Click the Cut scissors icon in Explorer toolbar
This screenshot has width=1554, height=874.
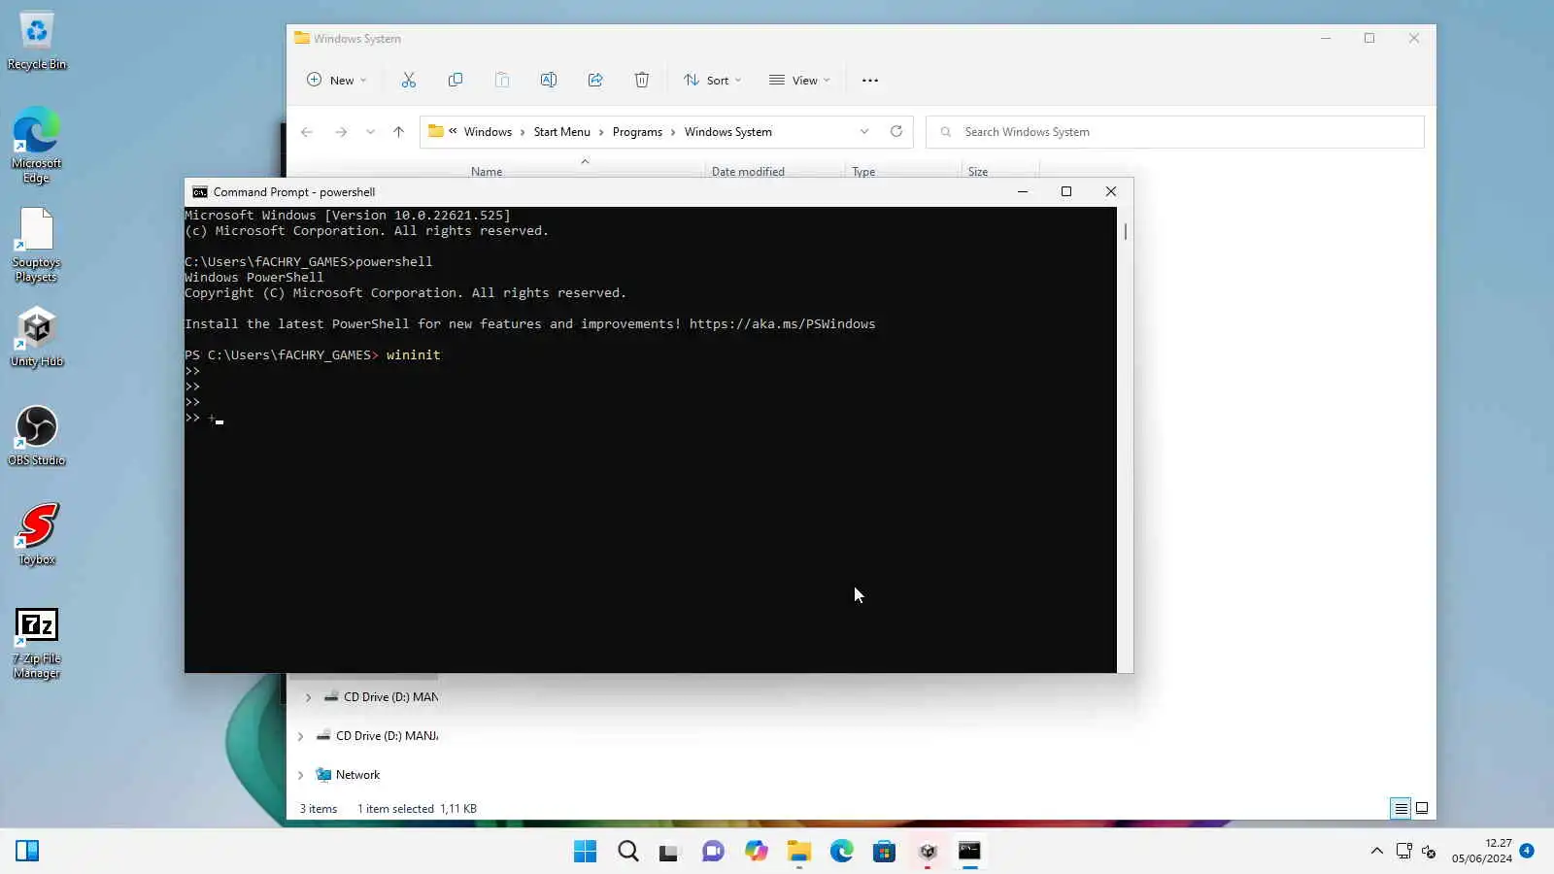[x=409, y=81]
